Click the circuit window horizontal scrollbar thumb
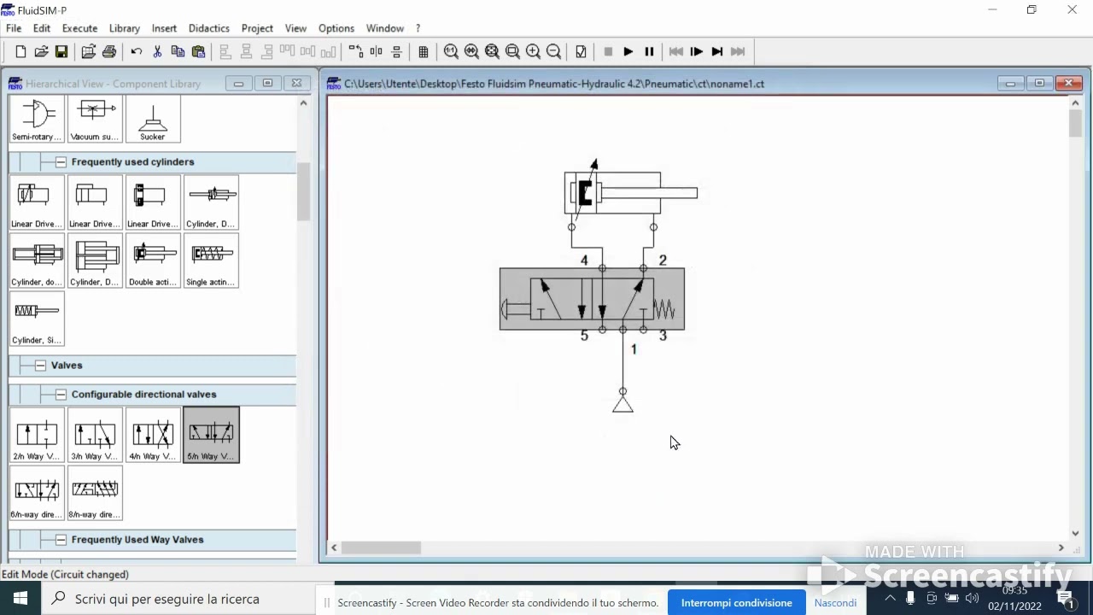This screenshot has width=1093, height=615. (x=381, y=548)
